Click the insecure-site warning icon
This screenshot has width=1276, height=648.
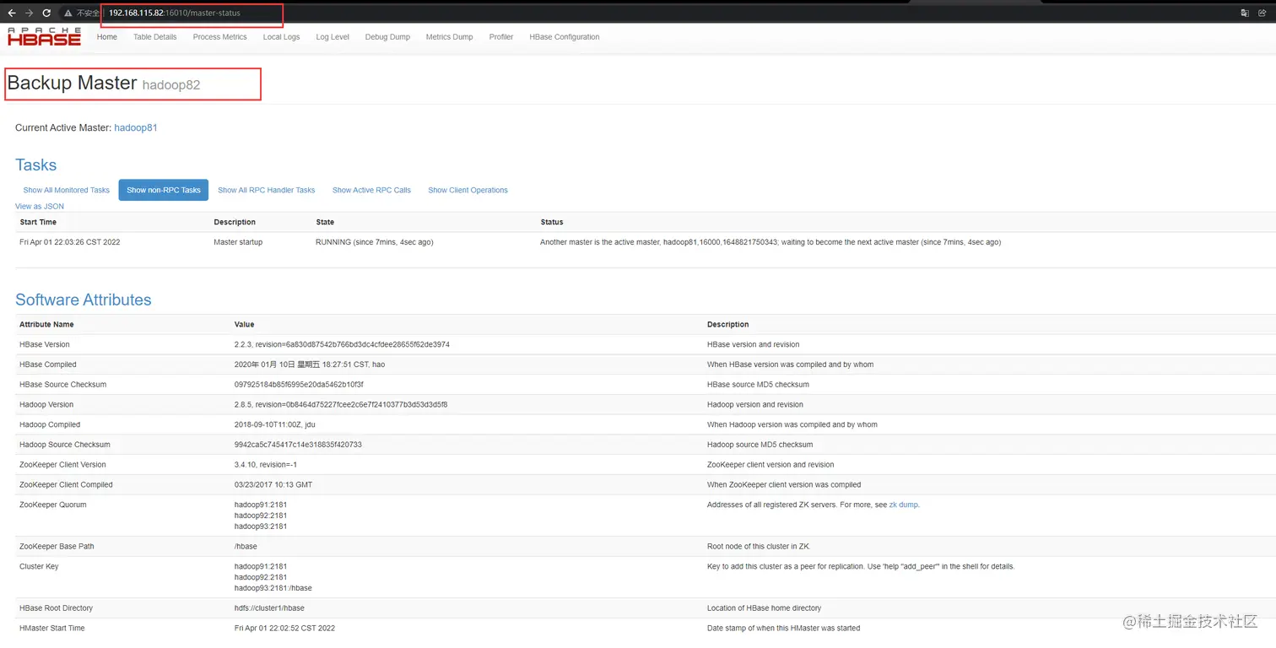68,13
